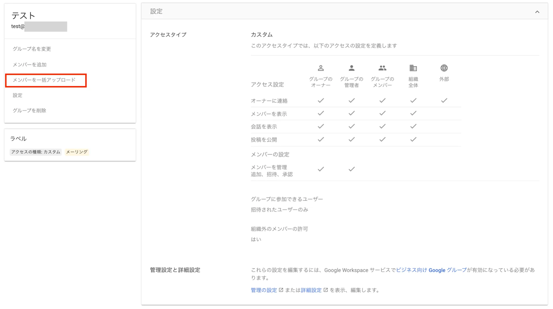Click the グループに参加できるユーザー label
Screen dimensions: 553x309
[287, 199]
